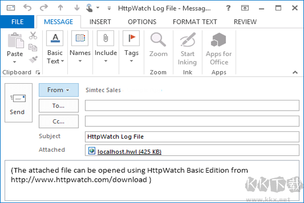This screenshot has width=304, height=203.
Task: Maximize the message window
Action: point(278,8)
